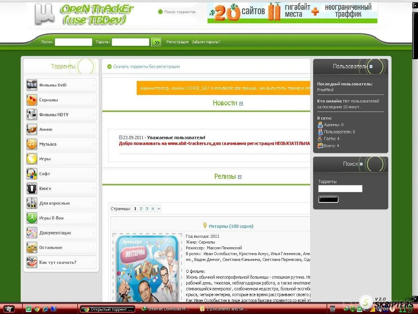Collapse the Новости section header

coord(241,103)
